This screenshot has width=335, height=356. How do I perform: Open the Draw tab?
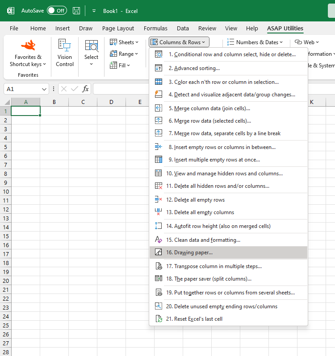pyautogui.click(x=86, y=29)
